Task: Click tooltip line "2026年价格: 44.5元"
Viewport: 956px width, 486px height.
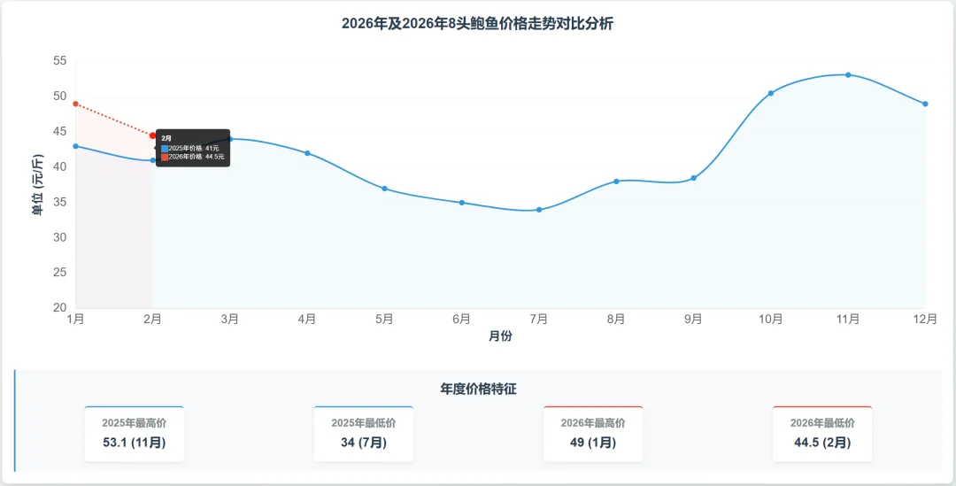Action: pyautogui.click(x=197, y=158)
